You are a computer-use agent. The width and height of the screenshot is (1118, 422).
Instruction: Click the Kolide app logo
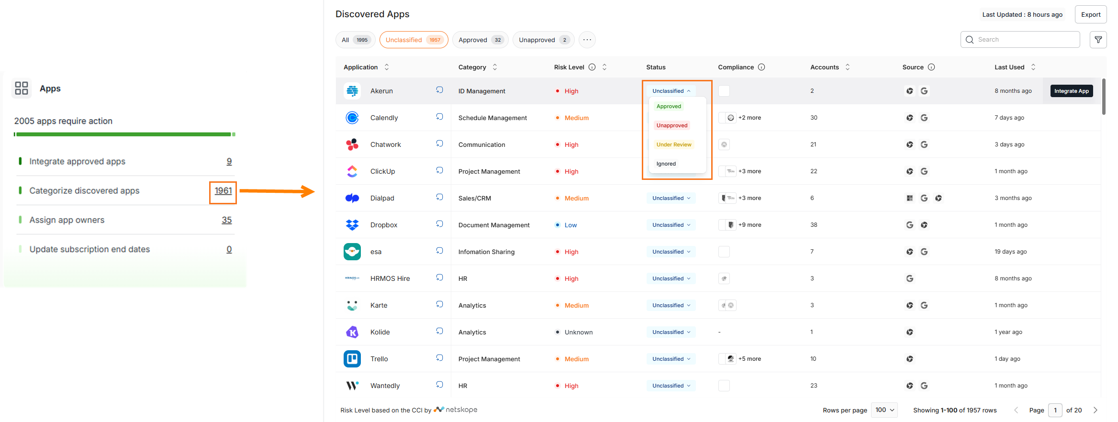[352, 332]
